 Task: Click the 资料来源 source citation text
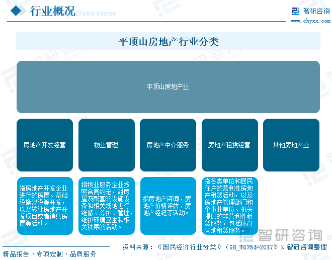224,247
